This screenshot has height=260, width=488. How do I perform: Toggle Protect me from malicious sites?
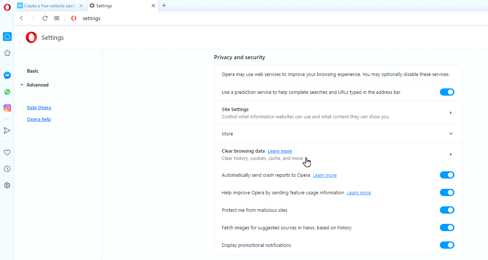[x=447, y=210]
